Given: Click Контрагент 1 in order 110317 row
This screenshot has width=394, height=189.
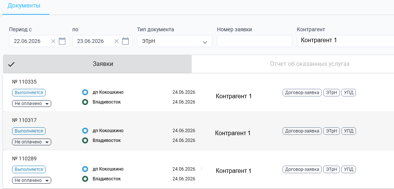Looking at the screenshot, I should (x=233, y=133).
